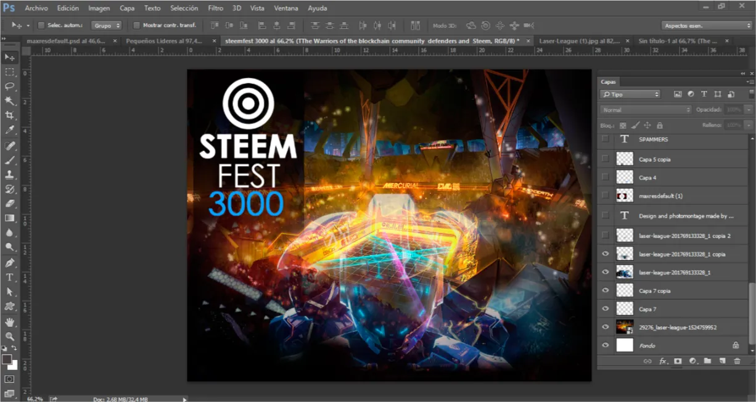Show the Capa 5 copia layer
Screen dimensions: 756x402
point(606,159)
